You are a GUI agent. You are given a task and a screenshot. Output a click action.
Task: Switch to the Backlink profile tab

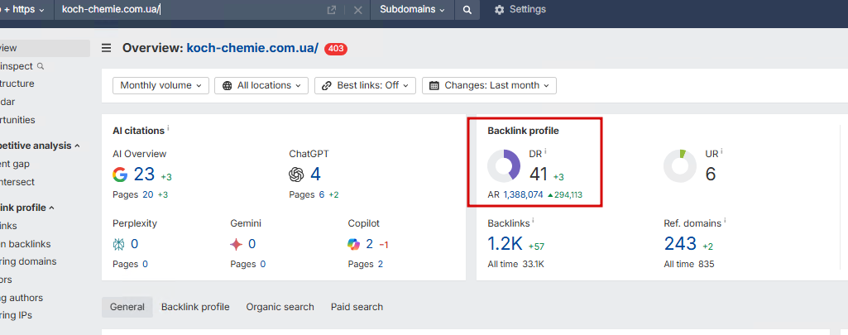tap(195, 307)
